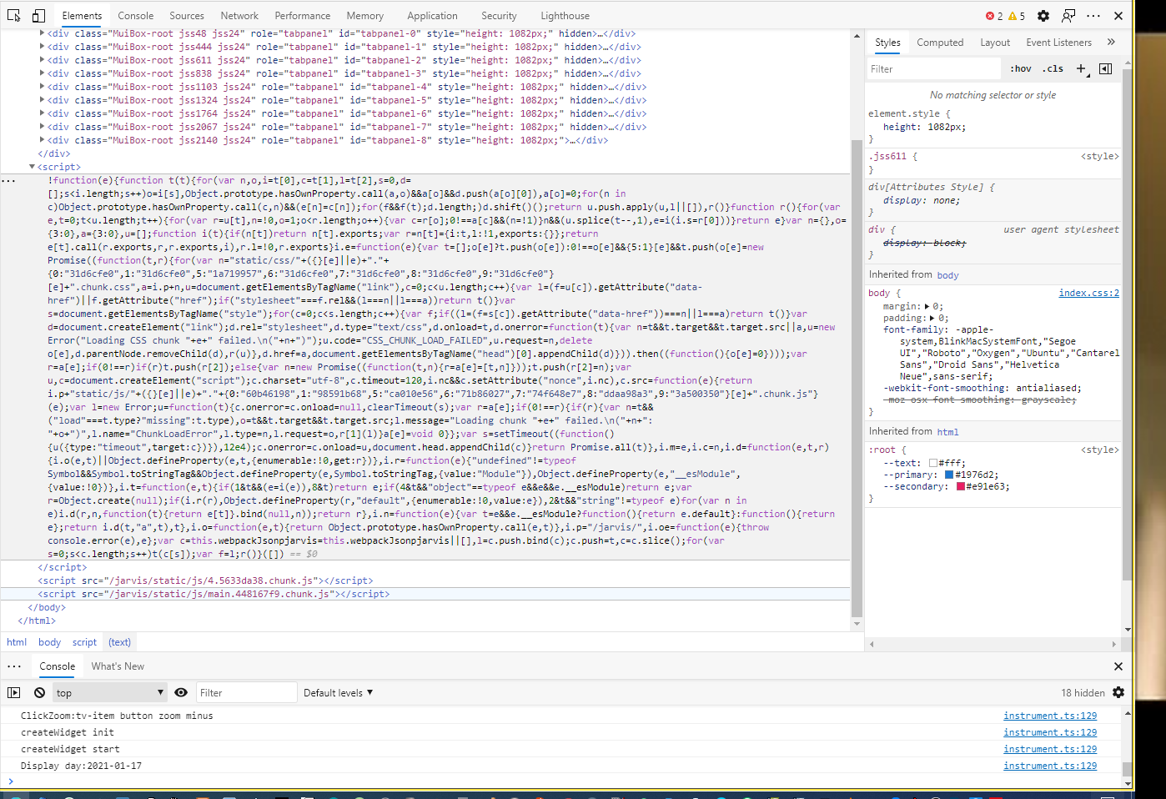
Task: Expand the tabpanel-8 div node
Action: (42, 140)
